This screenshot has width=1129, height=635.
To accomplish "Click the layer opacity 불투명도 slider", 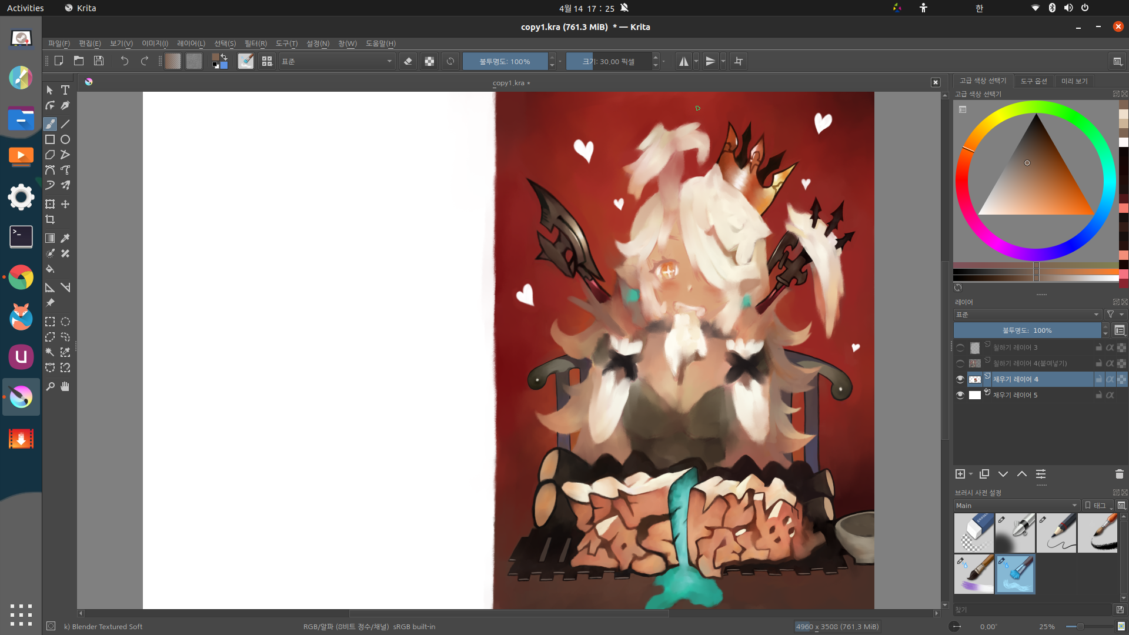I will [1027, 330].
